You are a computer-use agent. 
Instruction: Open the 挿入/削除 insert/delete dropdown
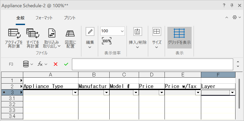pyautogui.click(x=137, y=38)
